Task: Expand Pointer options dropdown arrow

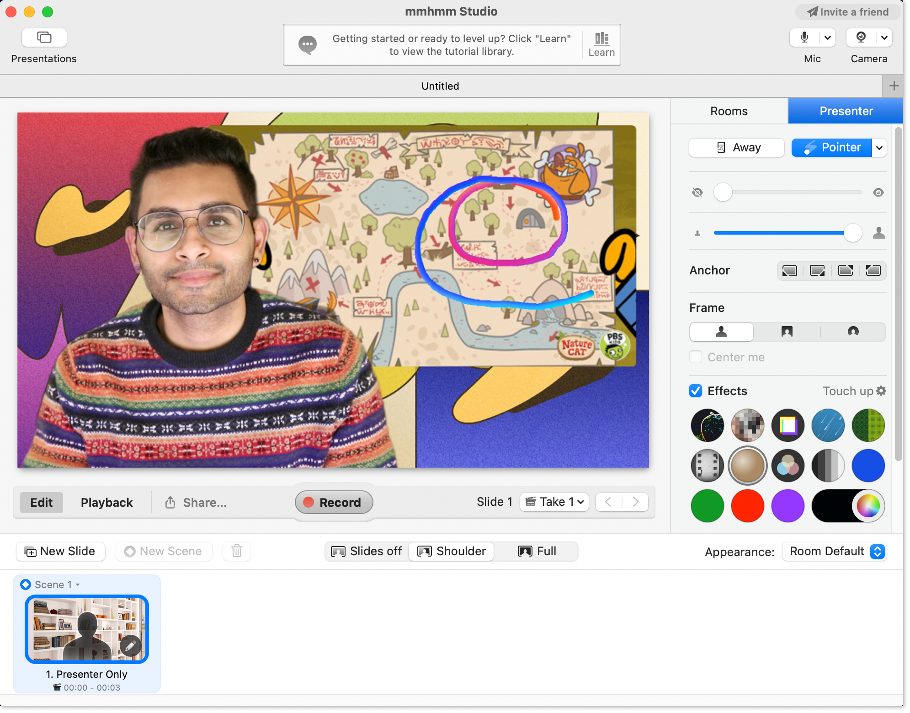Action: [x=879, y=147]
